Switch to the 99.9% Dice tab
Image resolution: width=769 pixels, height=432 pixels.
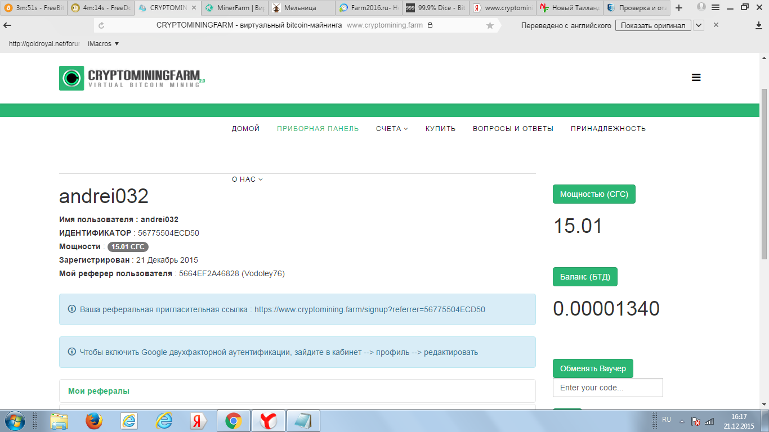pyautogui.click(x=436, y=8)
